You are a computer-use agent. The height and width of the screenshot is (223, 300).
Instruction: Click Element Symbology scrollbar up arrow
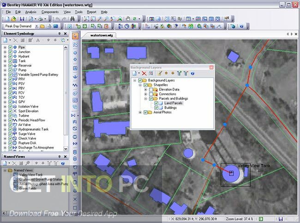(x=66, y=47)
